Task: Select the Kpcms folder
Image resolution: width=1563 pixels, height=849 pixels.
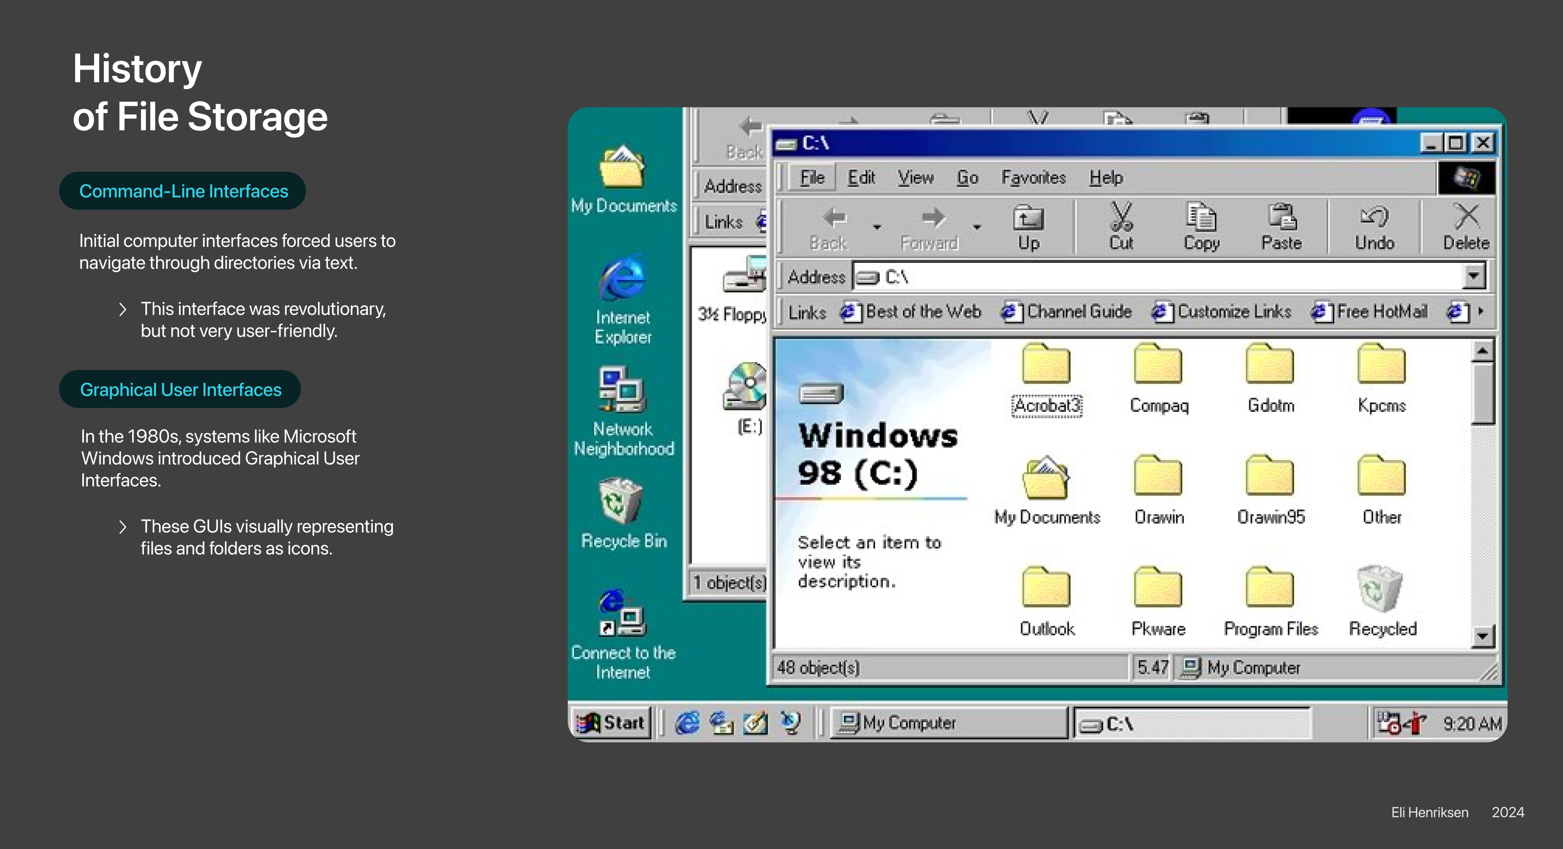Action: tap(1382, 380)
